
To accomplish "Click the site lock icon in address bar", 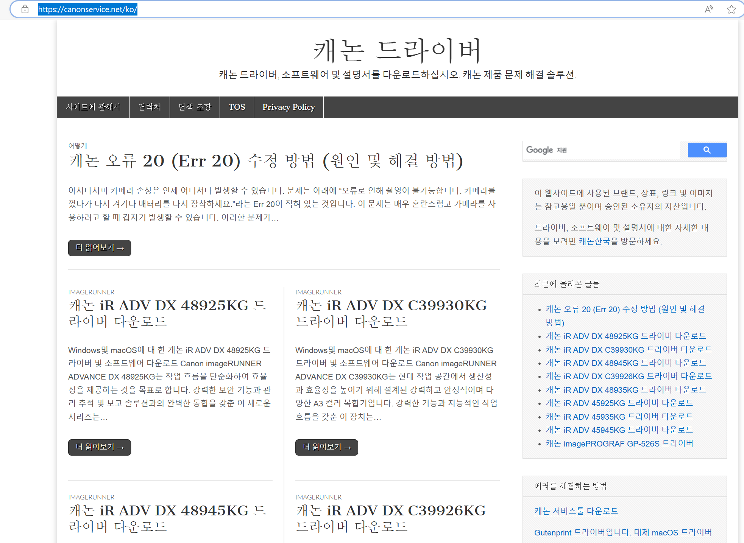I will (x=25, y=9).
